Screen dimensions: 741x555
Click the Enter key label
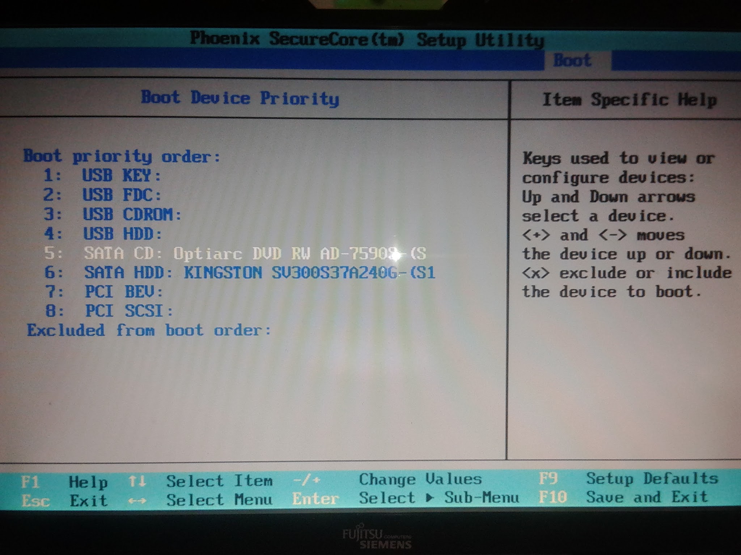click(315, 499)
